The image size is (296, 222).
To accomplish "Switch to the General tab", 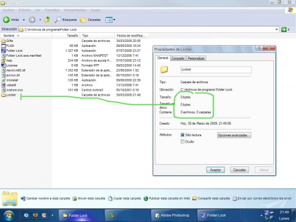I will (x=163, y=58).
